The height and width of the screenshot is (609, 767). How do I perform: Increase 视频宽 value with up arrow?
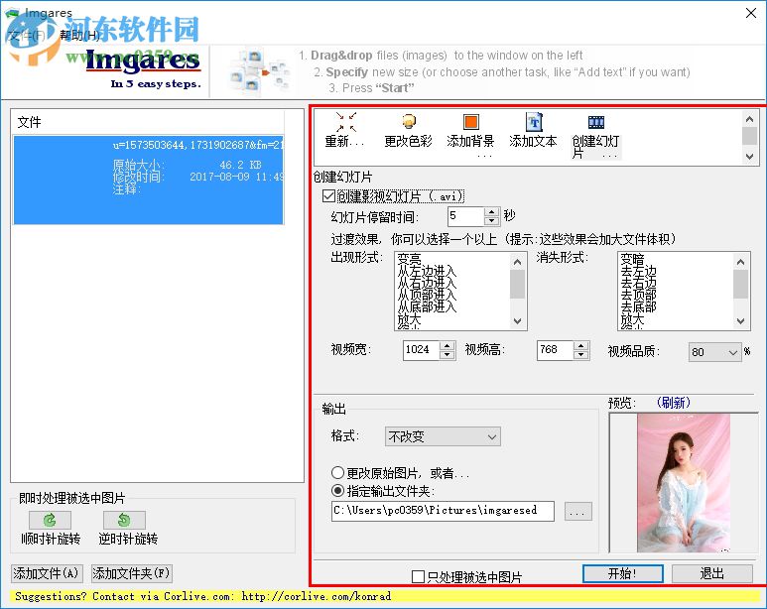click(x=447, y=346)
